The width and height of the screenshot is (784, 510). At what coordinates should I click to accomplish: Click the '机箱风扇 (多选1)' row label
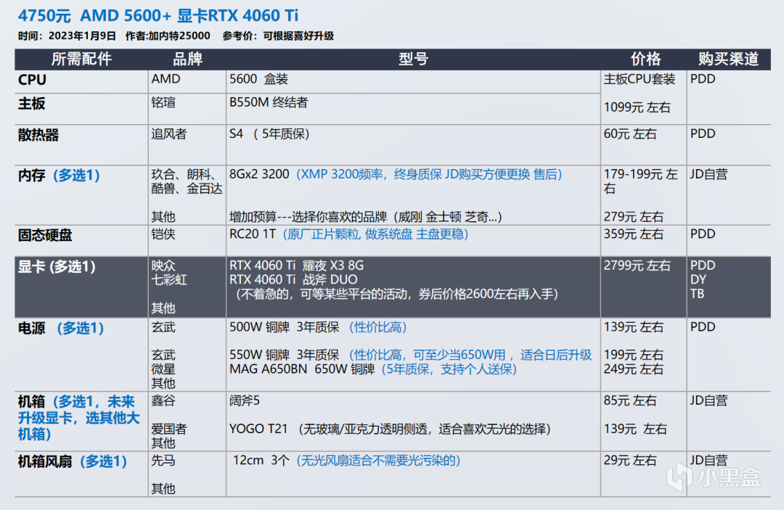coord(73,461)
